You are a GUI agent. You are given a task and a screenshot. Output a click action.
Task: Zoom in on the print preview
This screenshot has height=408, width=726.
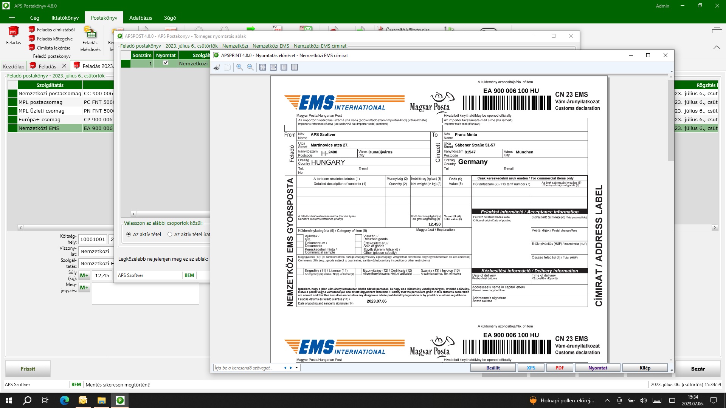(x=239, y=67)
